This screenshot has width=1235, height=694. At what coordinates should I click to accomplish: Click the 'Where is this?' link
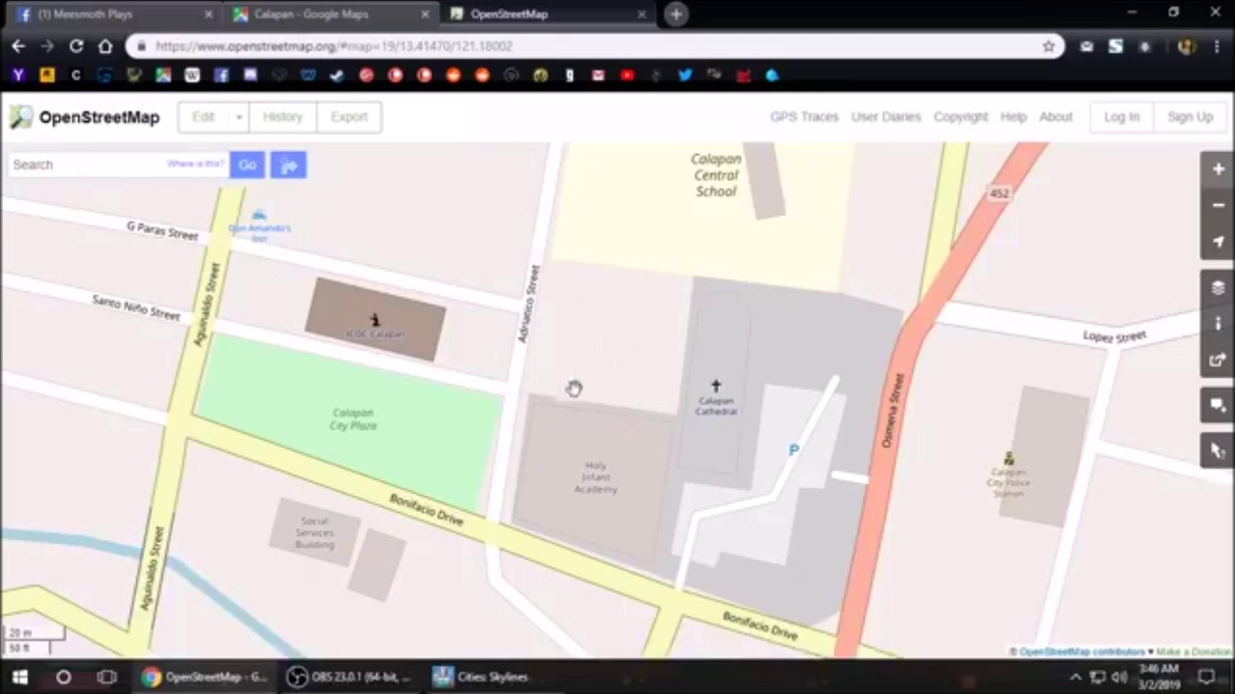pos(196,164)
